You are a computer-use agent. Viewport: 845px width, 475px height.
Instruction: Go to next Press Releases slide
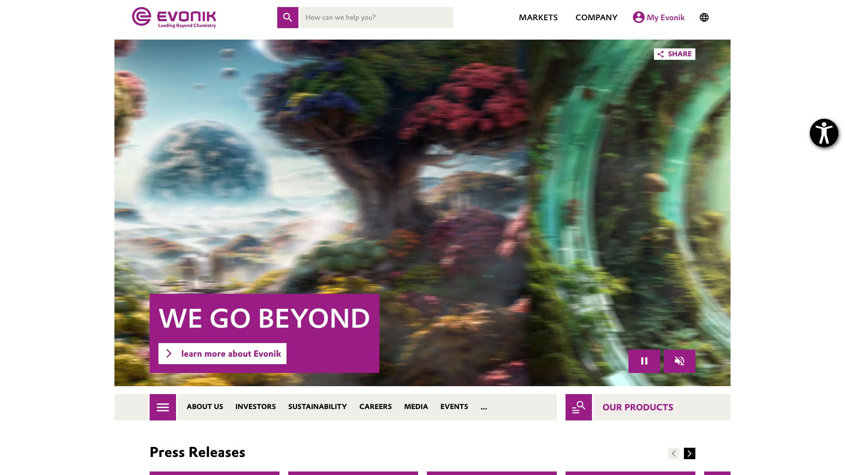click(x=690, y=453)
